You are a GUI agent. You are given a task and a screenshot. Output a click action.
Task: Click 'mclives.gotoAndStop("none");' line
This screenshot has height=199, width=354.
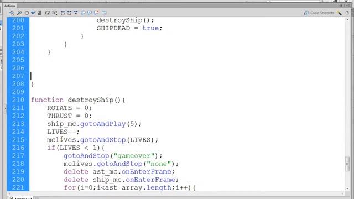[x=121, y=164]
